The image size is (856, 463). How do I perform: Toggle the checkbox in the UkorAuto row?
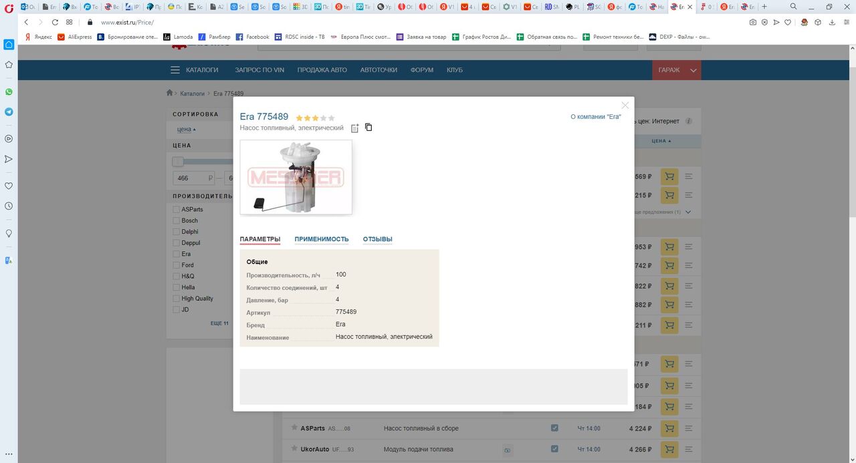(x=554, y=449)
